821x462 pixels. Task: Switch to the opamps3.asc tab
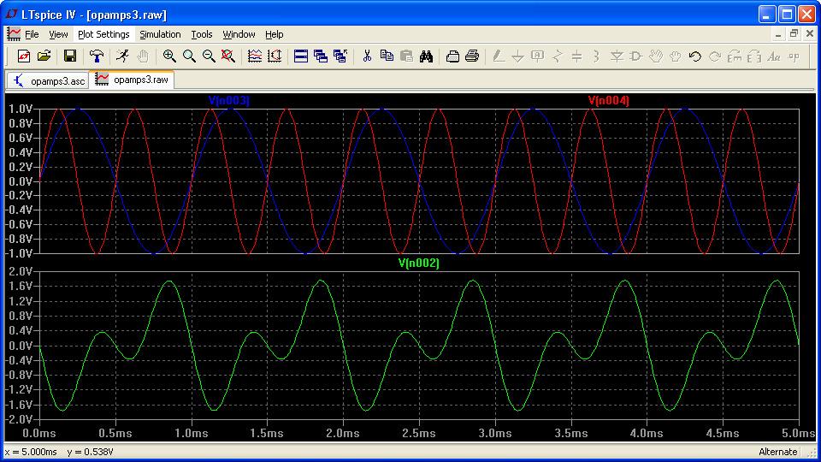tap(48, 80)
